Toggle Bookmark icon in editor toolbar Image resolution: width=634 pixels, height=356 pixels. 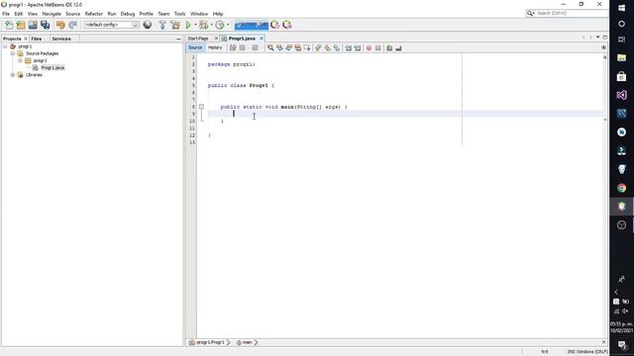coord(337,48)
